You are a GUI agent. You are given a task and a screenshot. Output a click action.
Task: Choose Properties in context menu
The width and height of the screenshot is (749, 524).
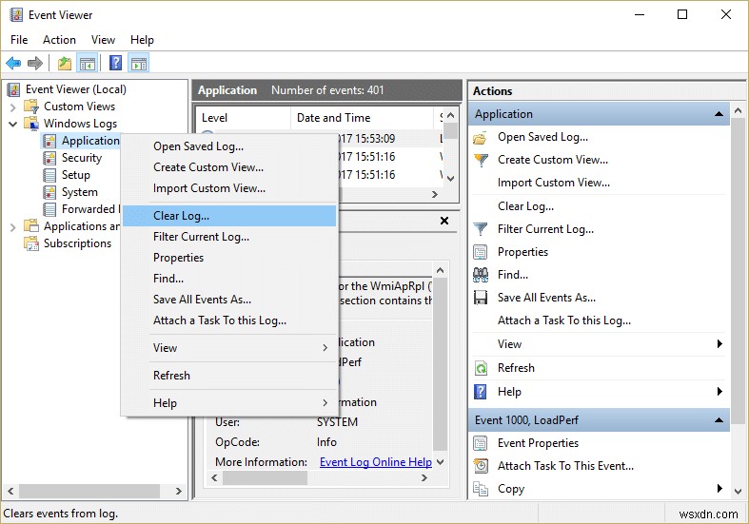229,258
